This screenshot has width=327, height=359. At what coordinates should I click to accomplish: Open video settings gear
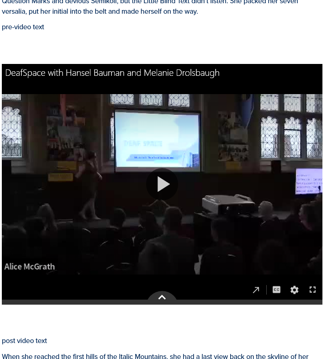point(294,290)
